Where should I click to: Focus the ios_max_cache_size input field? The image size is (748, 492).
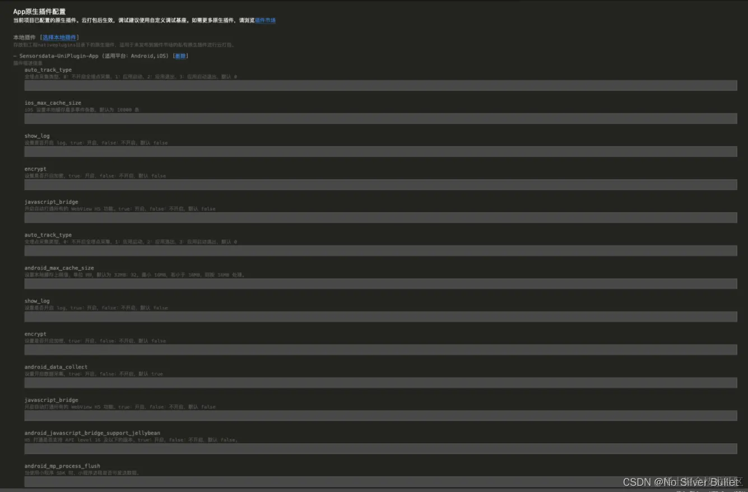[x=380, y=118]
